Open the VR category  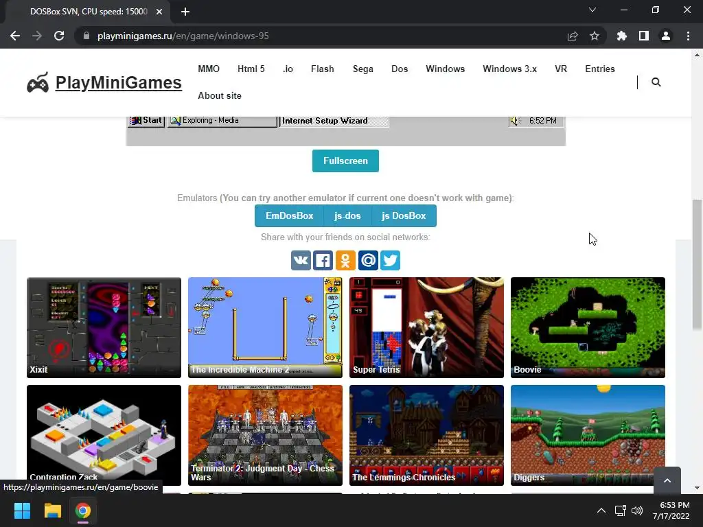pos(561,69)
